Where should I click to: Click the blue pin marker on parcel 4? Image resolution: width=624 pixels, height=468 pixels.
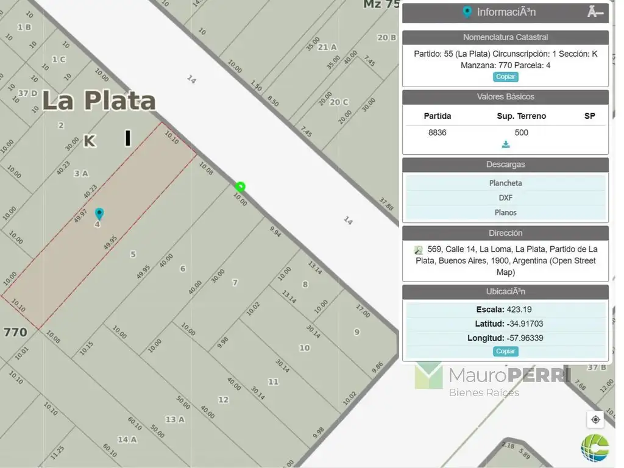(99, 213)
